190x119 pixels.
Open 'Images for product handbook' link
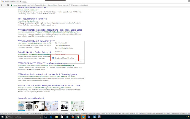pyautogui.click(x=31, y=98)
